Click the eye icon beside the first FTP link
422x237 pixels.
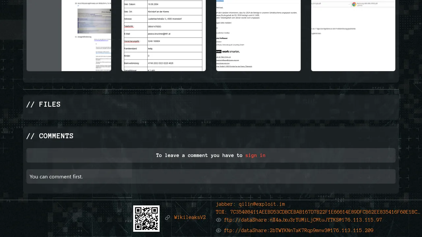coord(218,220)
